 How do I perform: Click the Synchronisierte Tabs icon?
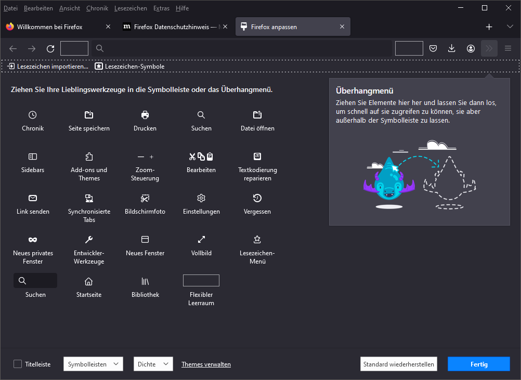(89, 198)
